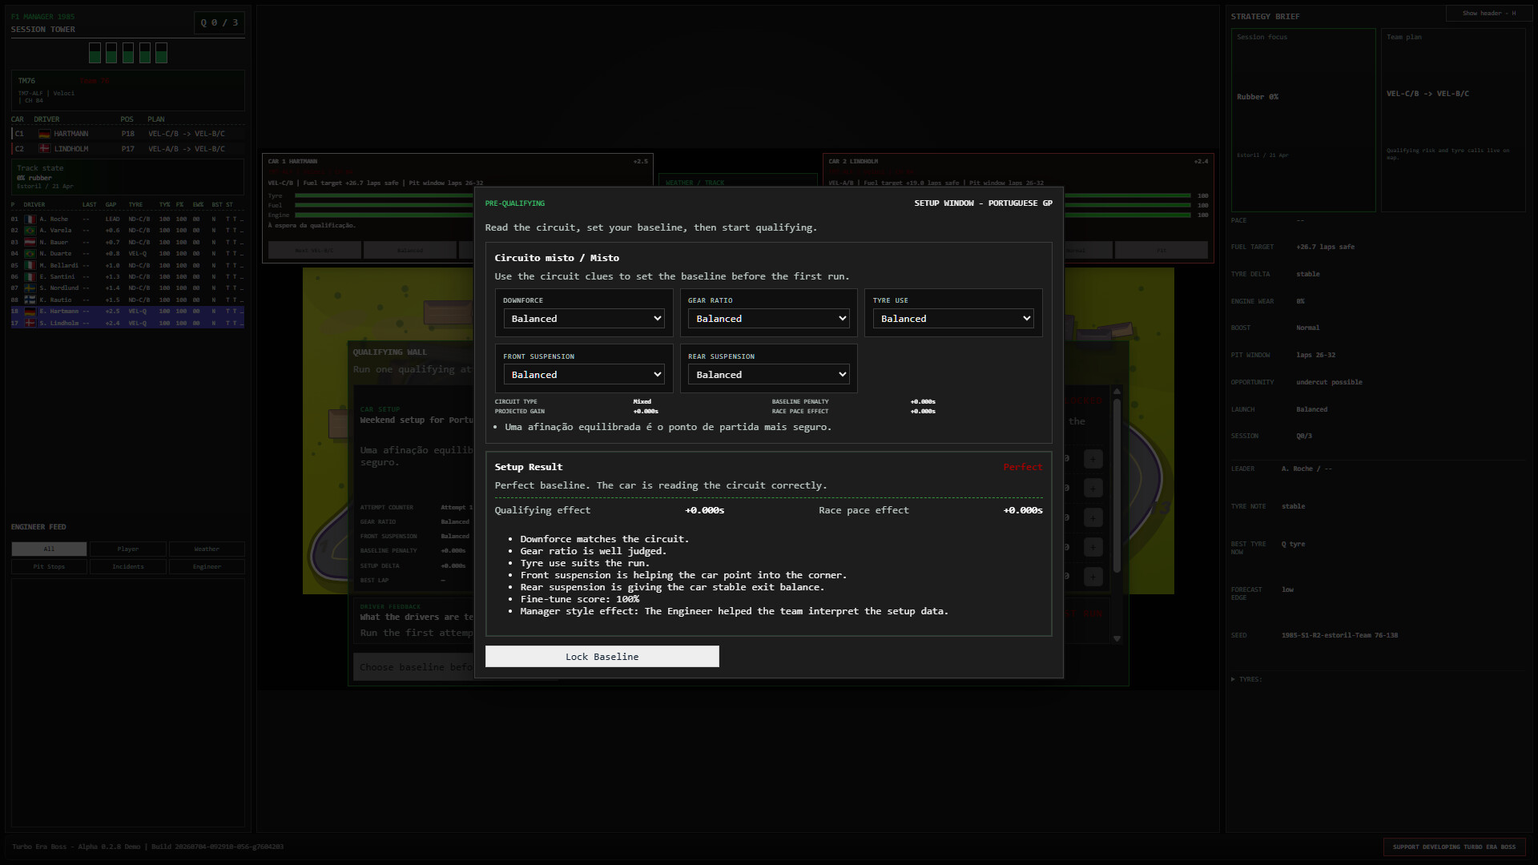Click the LINDHOLM driver name in team row C2
1538x865 pixels.
tap(71, 149)
